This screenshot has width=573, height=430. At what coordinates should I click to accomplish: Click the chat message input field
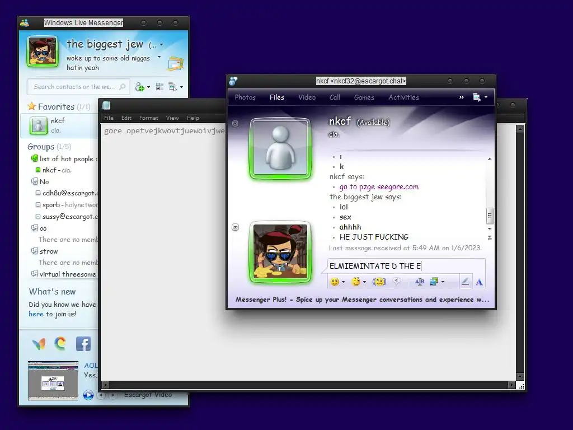[x=406, y=266]
